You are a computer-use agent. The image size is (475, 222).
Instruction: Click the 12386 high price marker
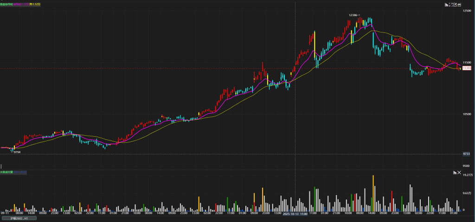pyautogui.click(x=354, y=15)
